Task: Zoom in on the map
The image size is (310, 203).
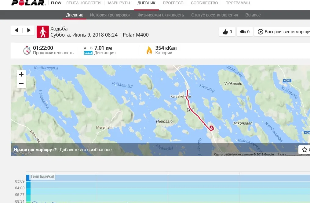Action: coord(21,74)
